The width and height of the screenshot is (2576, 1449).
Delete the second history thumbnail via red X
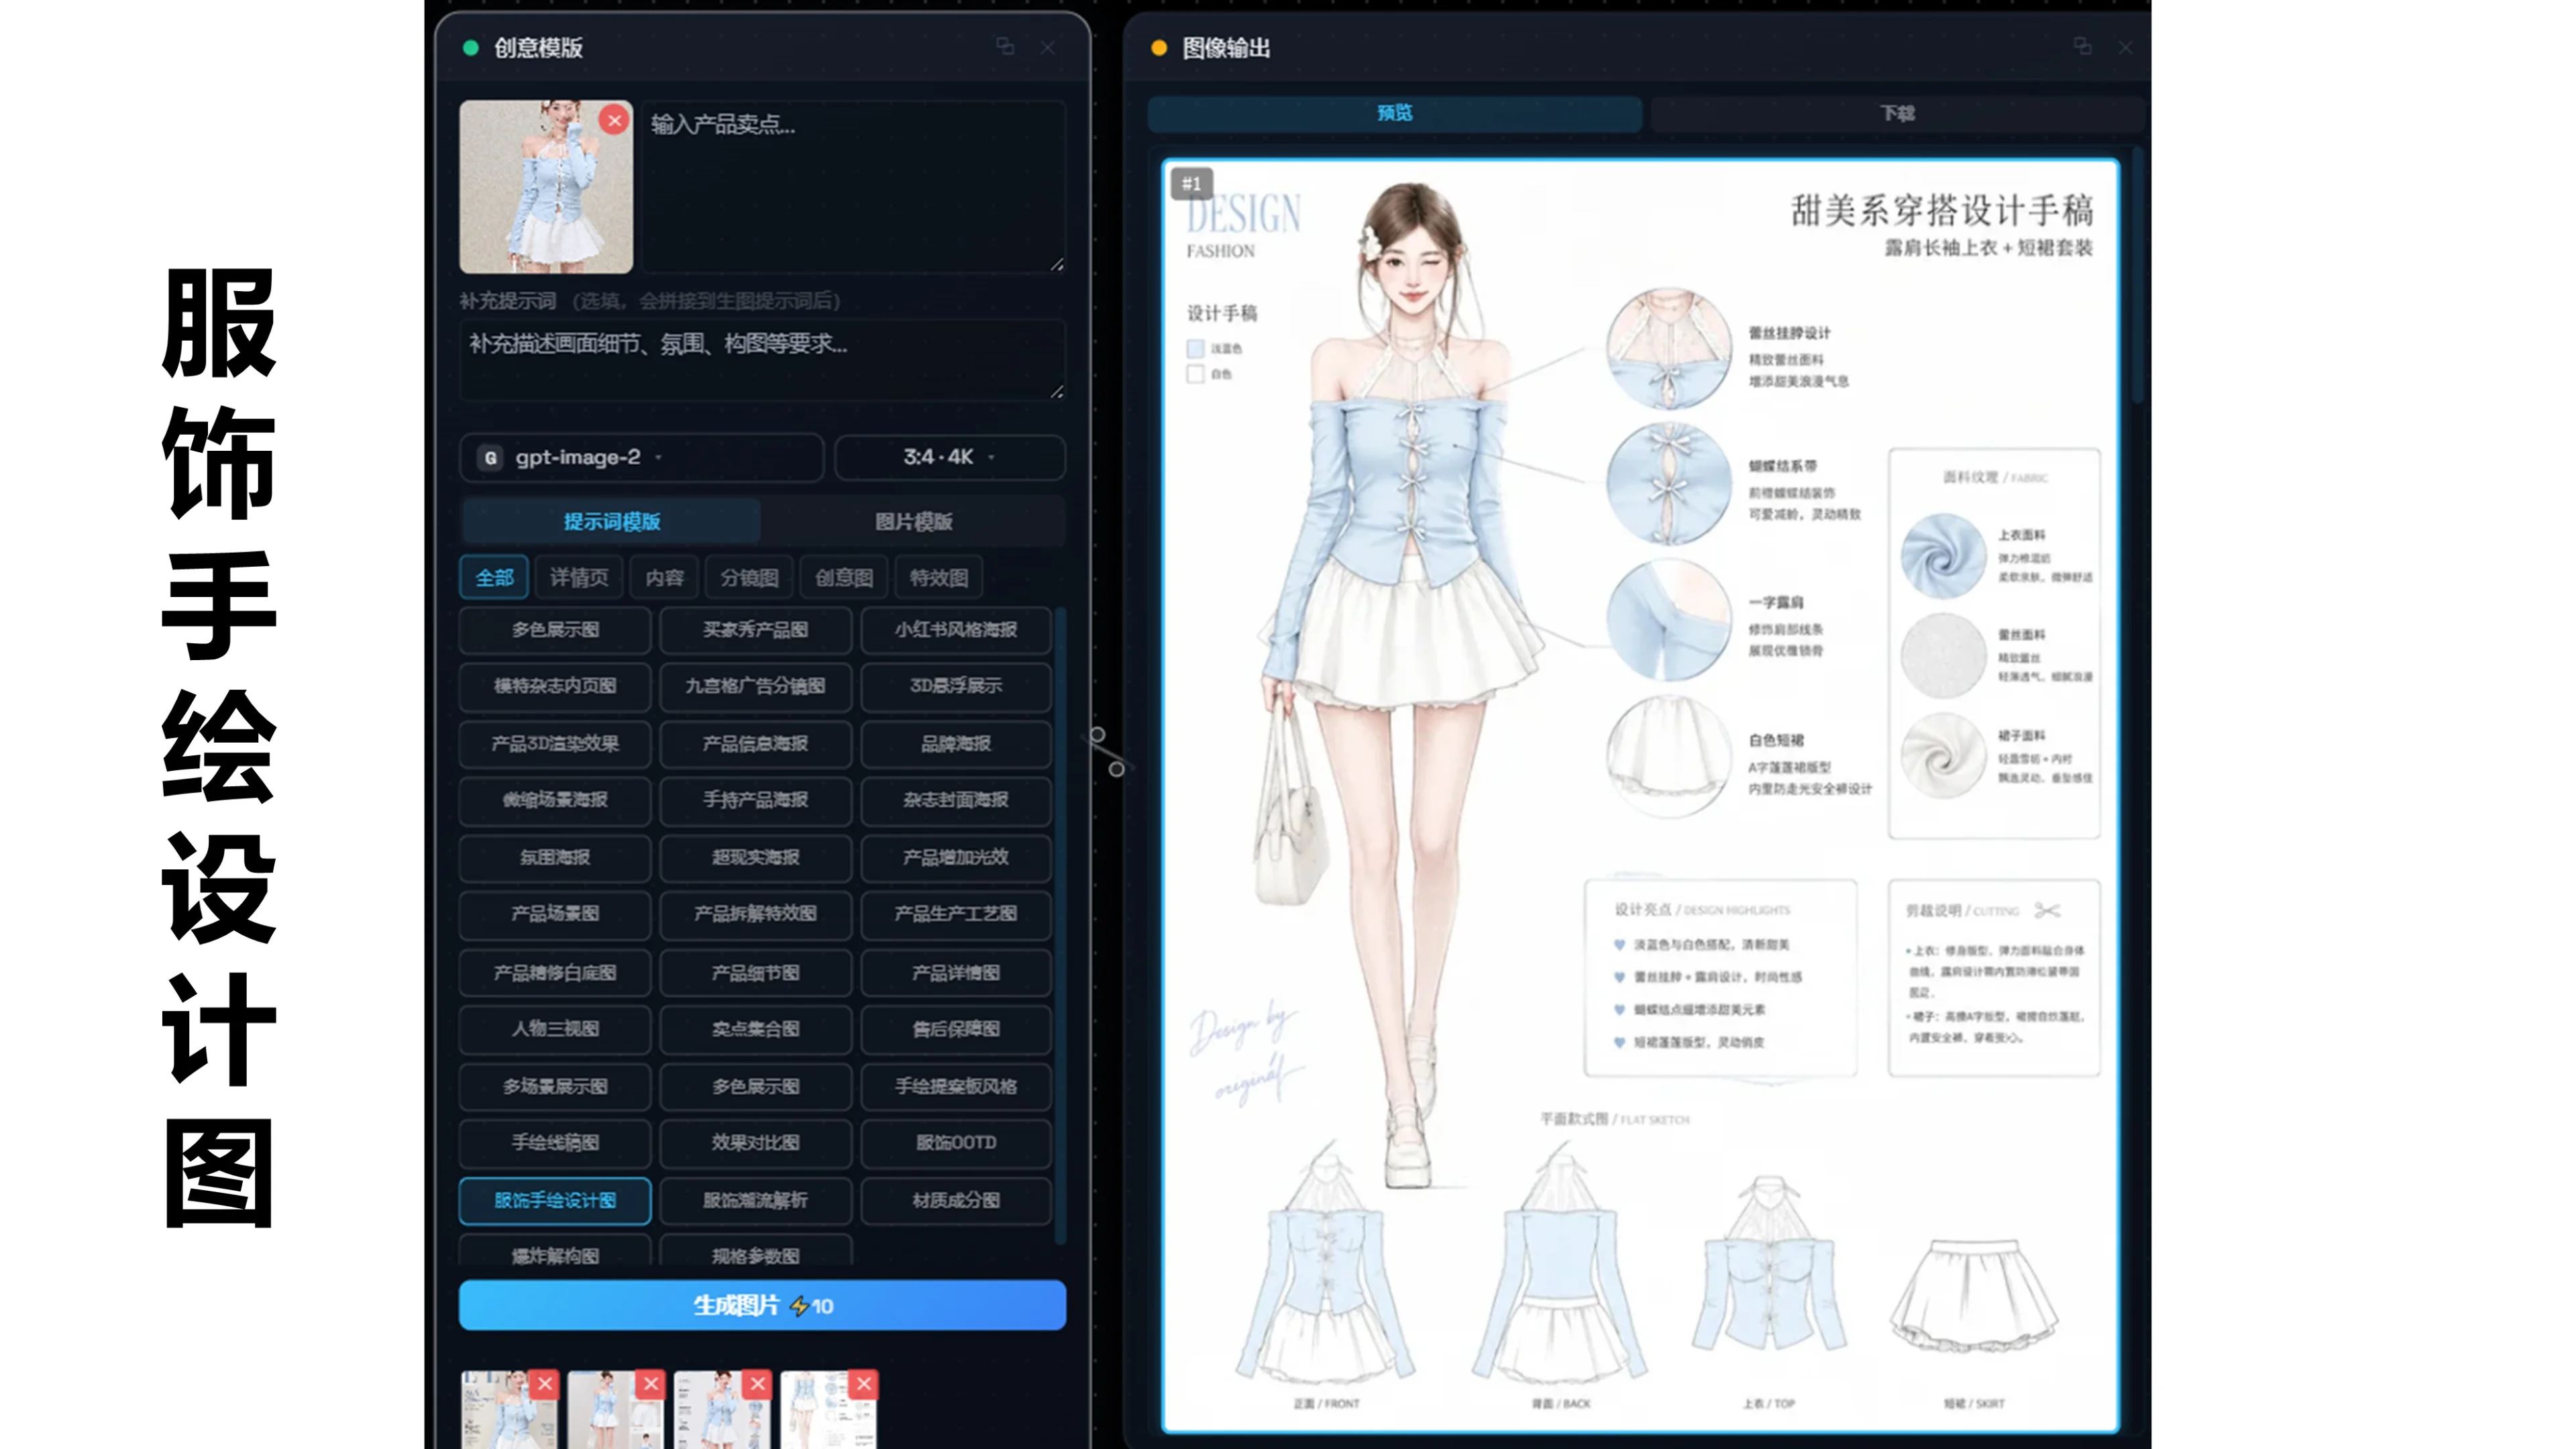(x=651, y=1384)
